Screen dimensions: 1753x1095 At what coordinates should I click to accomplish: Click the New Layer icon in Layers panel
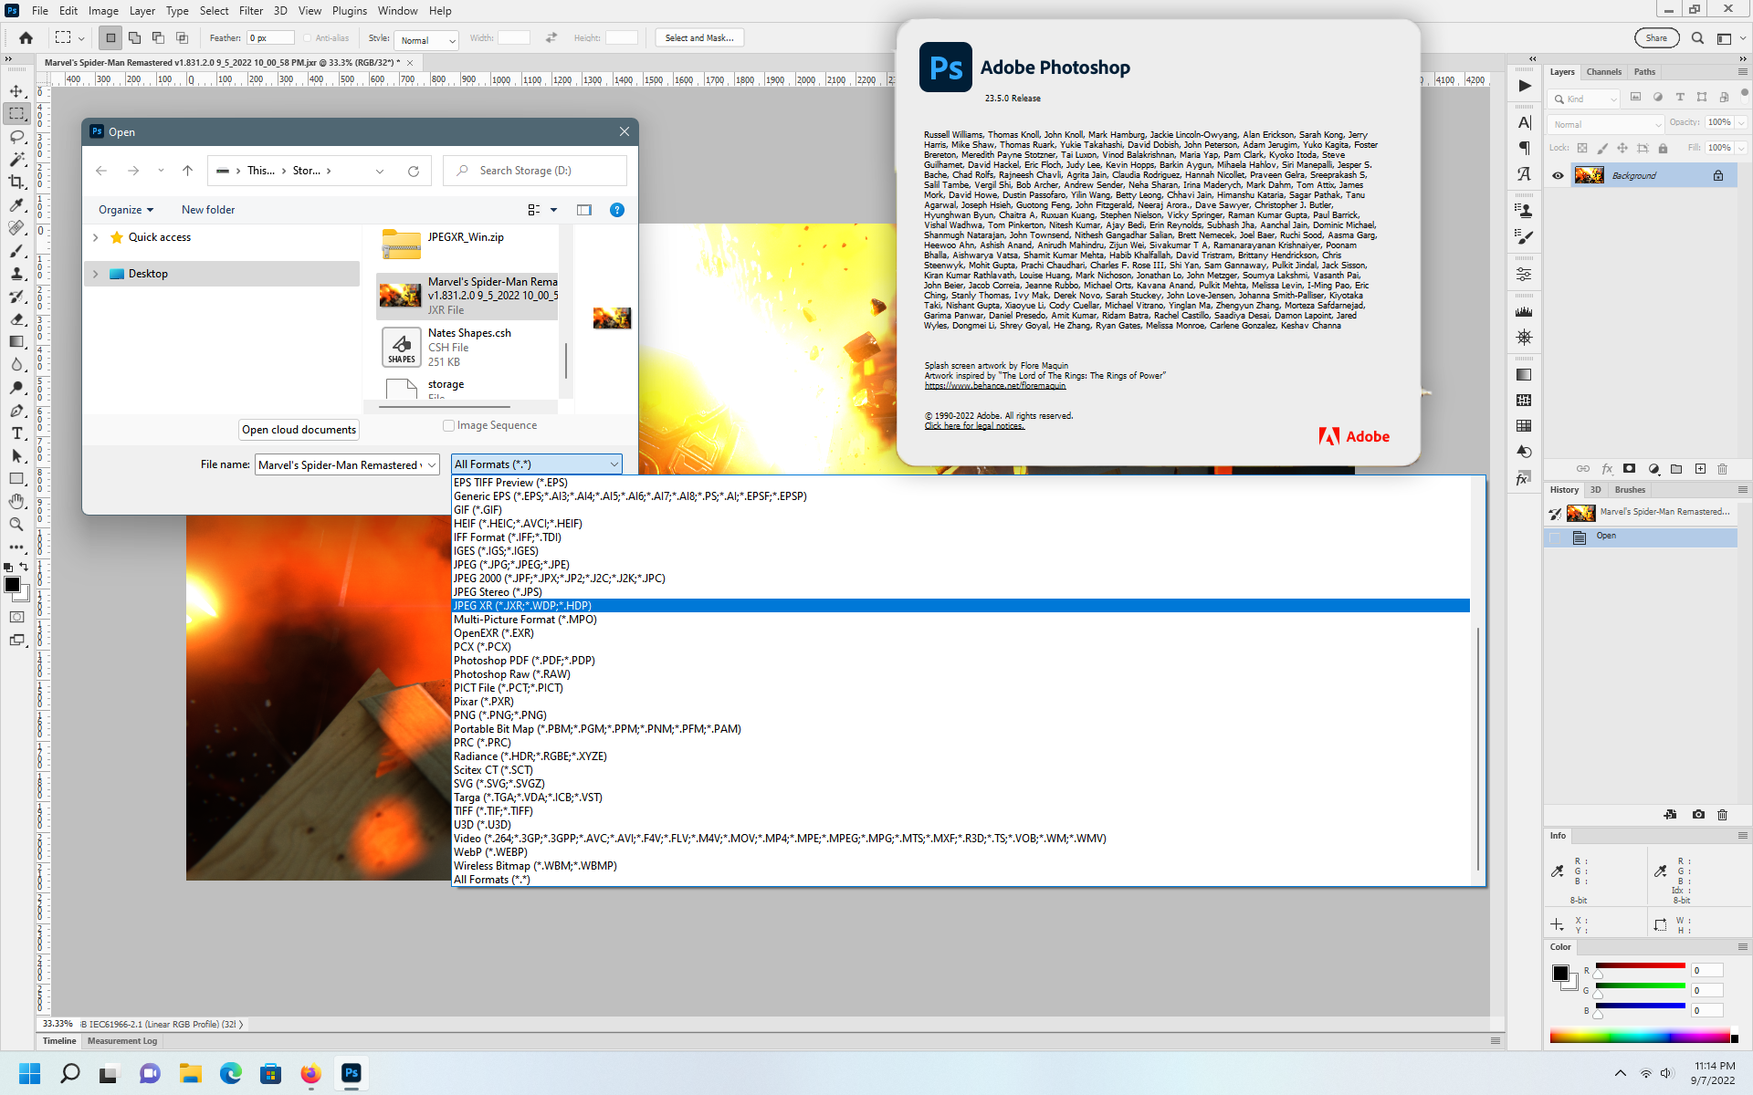[x=1700, y=469]
